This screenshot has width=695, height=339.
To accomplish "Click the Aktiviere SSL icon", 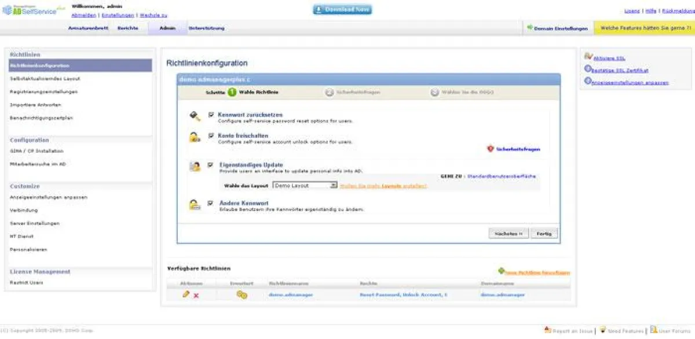I will coord(588,57).
